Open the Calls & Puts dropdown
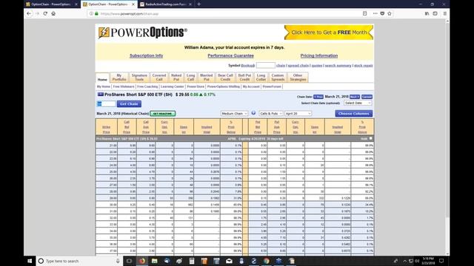 271,113
